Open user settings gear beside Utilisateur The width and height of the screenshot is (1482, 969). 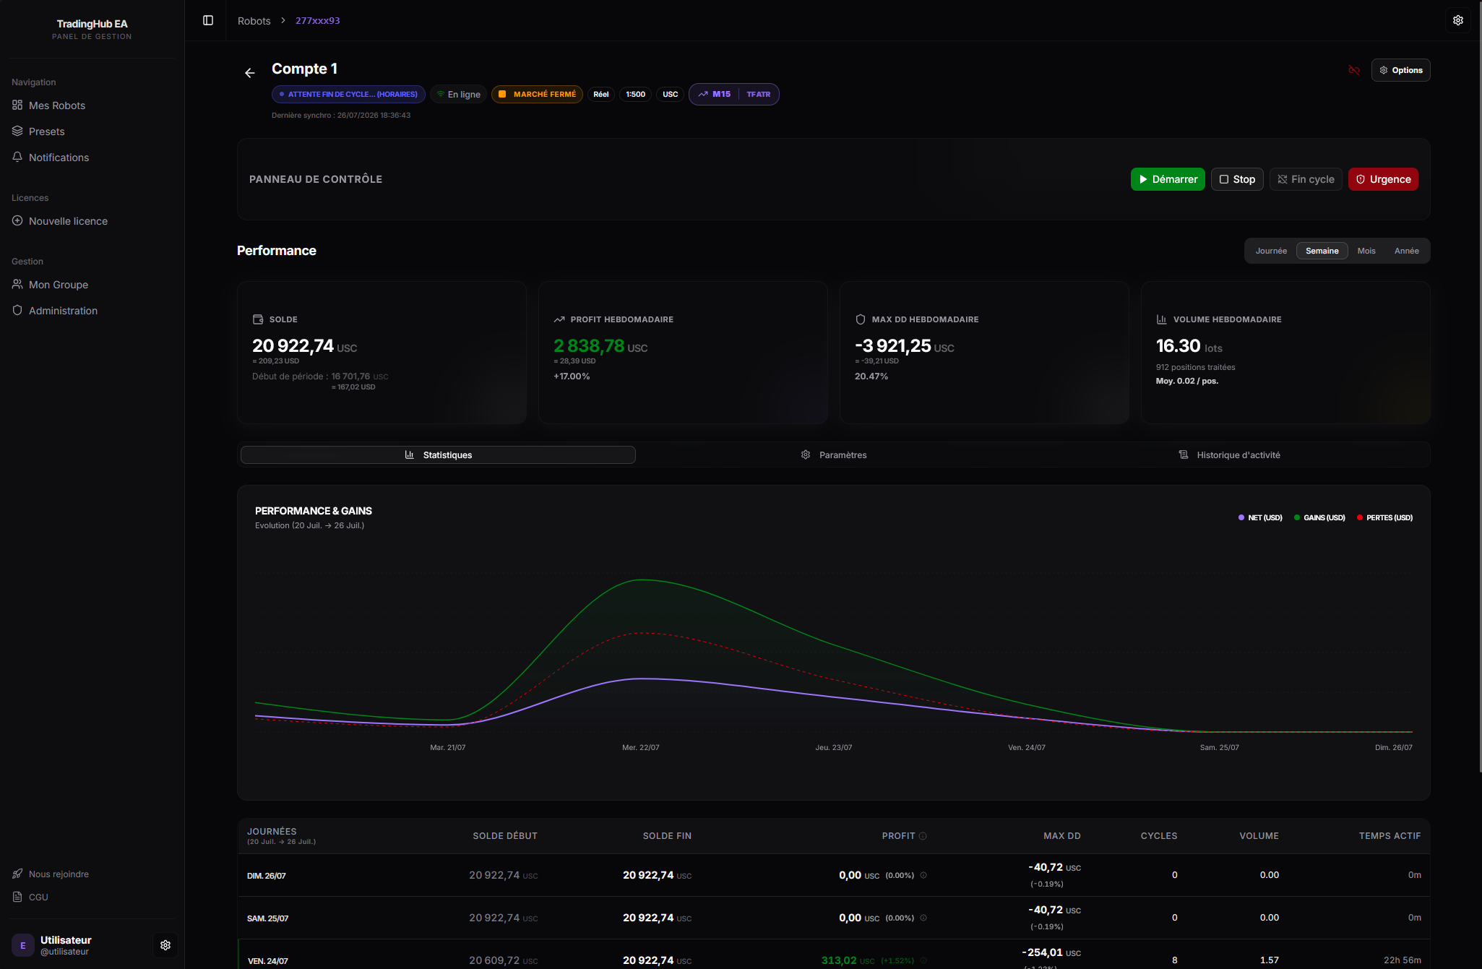[165, 945]
